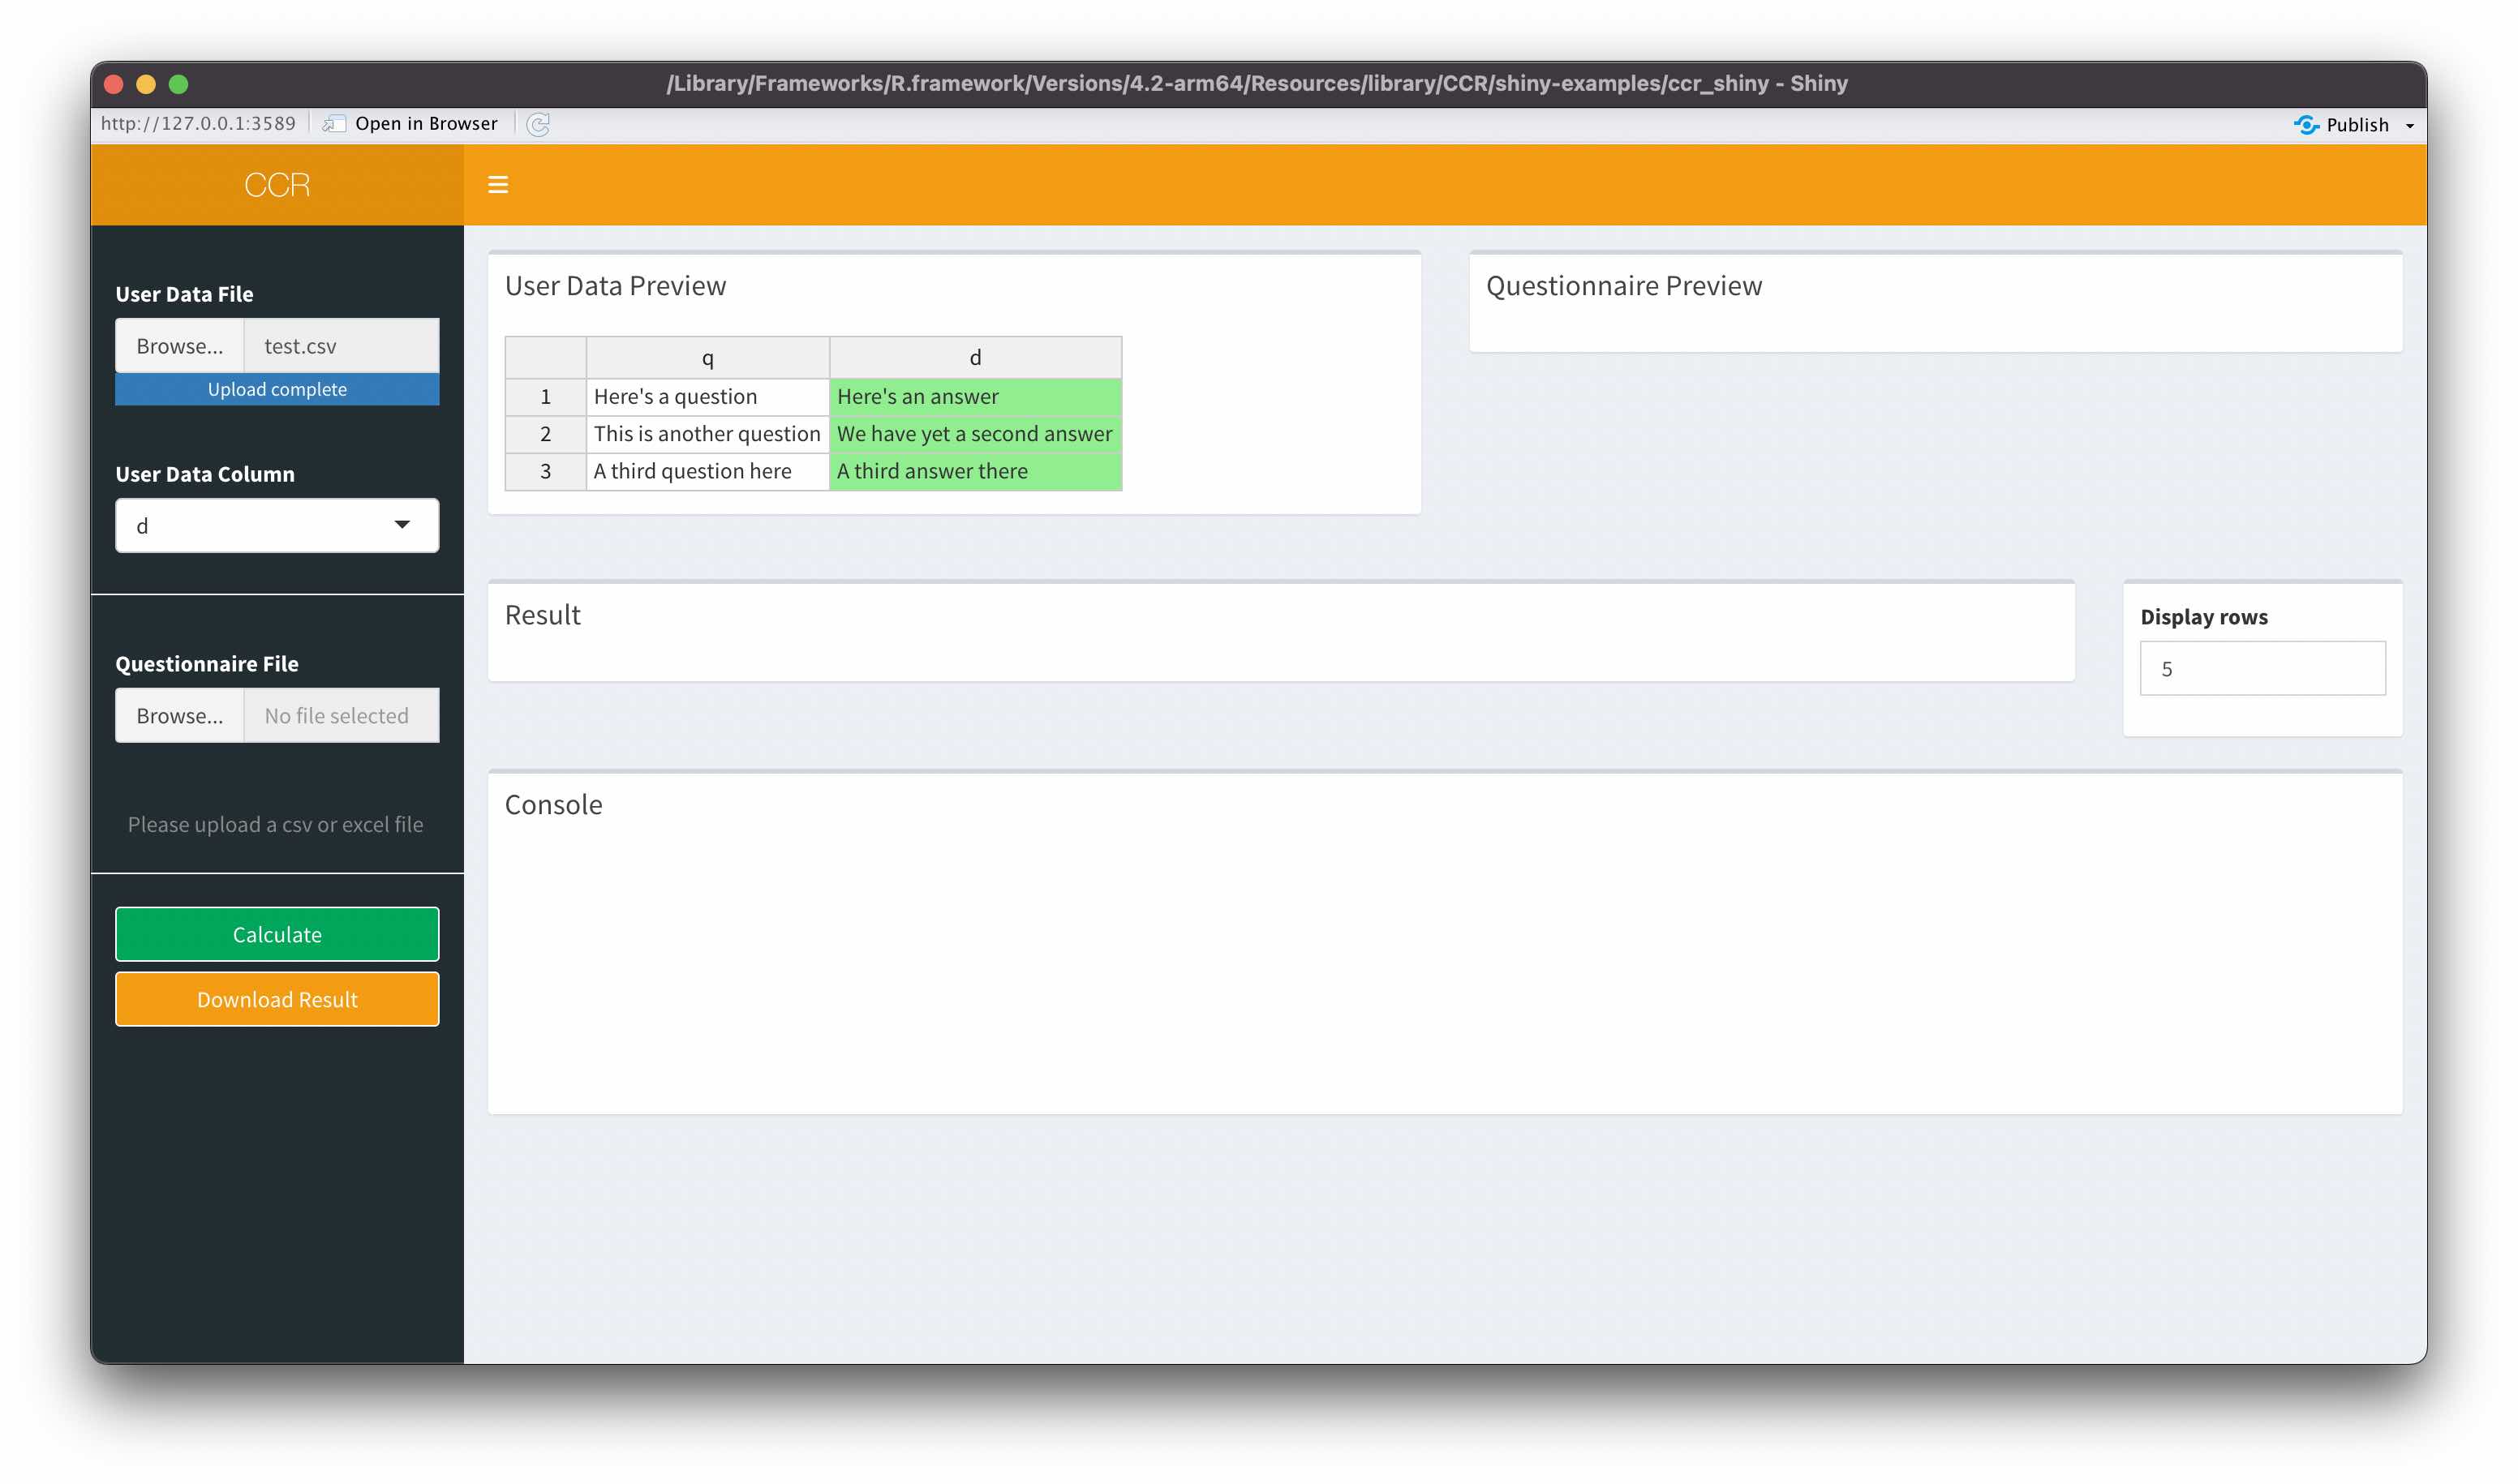The height and width of the screenshot is (1484, 2518).
Task: Click the q column header
Action: point(707,358)
